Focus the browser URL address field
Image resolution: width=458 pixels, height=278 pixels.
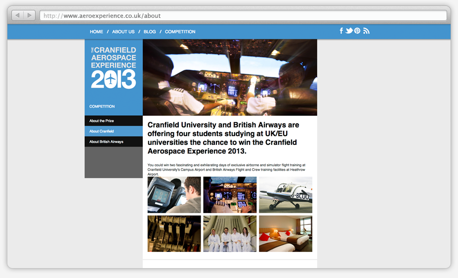(243, 15)
